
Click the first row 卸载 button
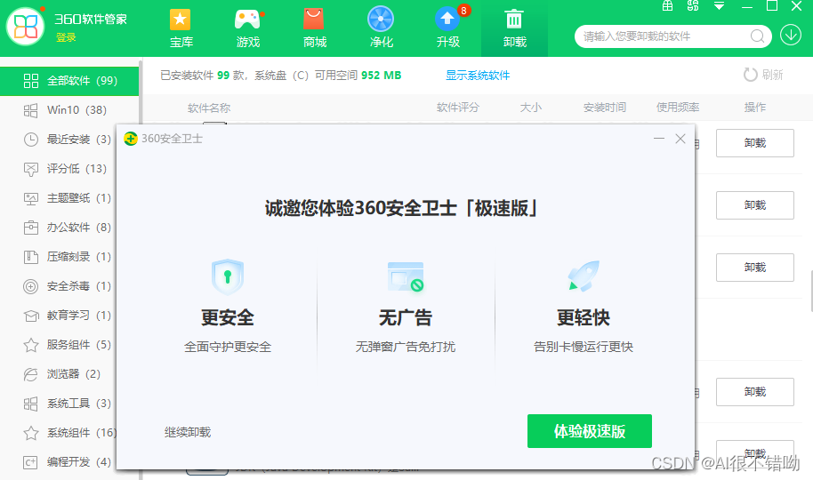[x=755, y=143]
